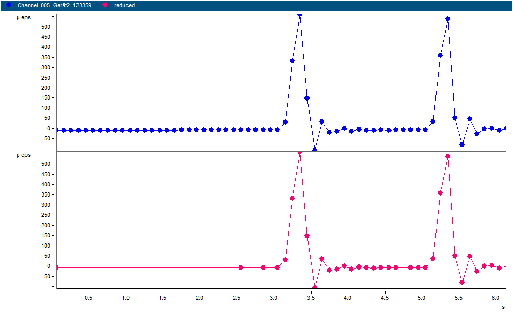This screenshot has height=317, width=513.
Task: Select the lowest pink point near 3.55 s
Action: (x=315, y=287)
